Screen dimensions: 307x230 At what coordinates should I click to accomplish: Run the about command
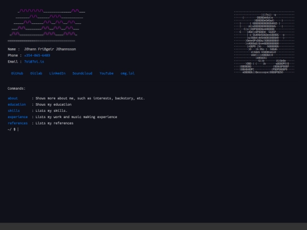point(13,98)
